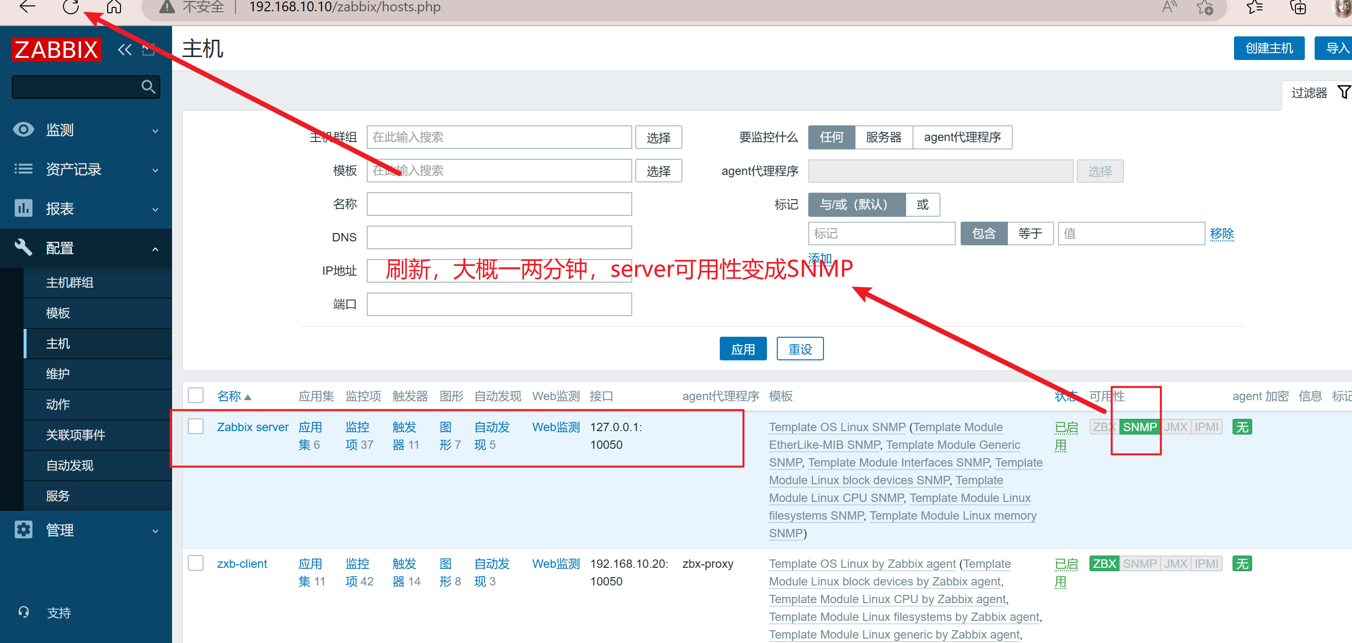The image size is (1352, 643).
Task: Click the encryption 无 badge for zxb-client
Action: click(1242, 563)
